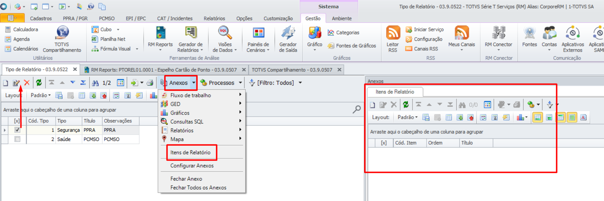Viewport: 604px width, 201px height.
Task: Open the Filtro: Todos dropdown
Action: (x=300, y=83)
